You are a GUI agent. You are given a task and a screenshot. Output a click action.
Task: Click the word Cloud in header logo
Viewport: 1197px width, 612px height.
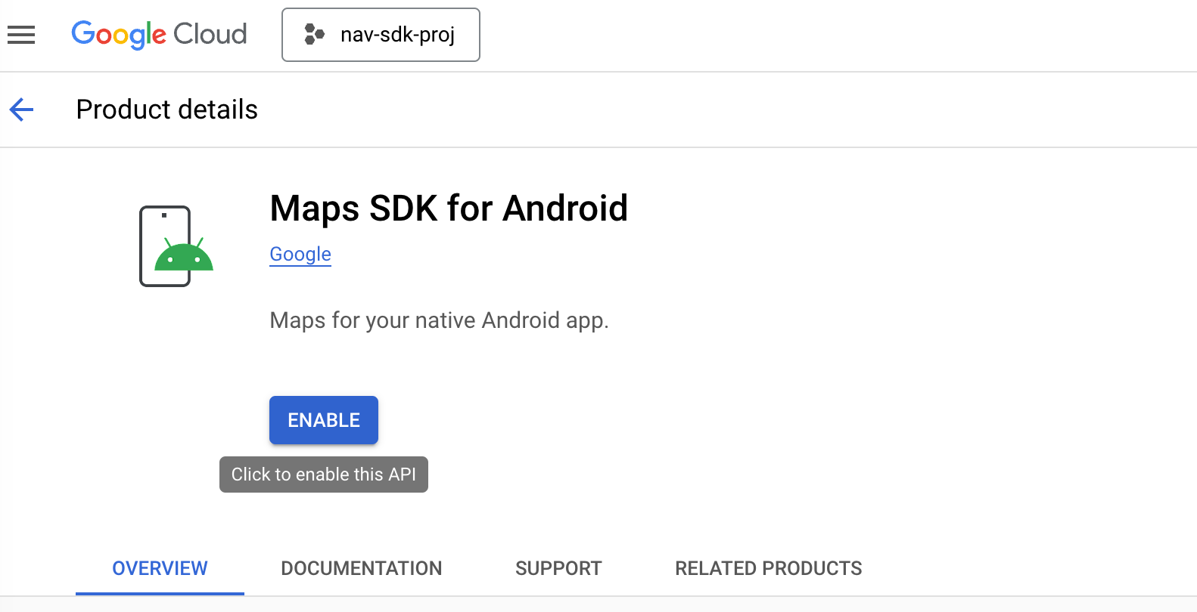tap(210, 35)
